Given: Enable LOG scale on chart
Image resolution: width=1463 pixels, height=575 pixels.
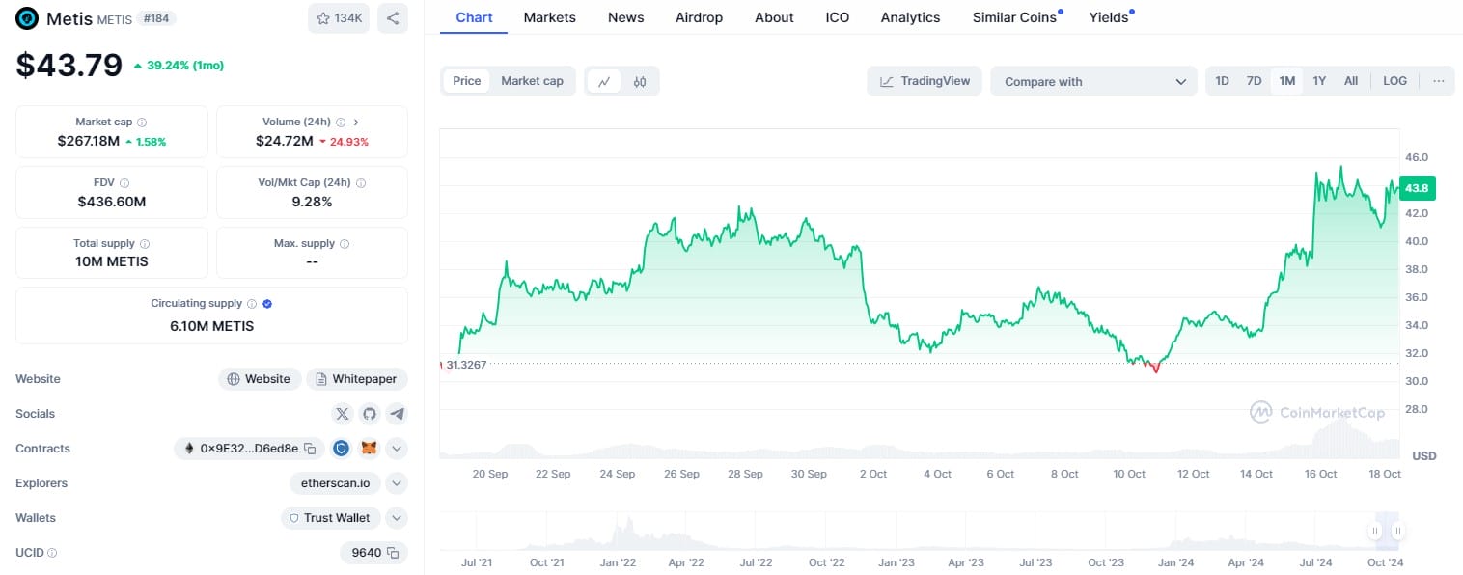Looking at the screenshot, I should (1394, 81).
